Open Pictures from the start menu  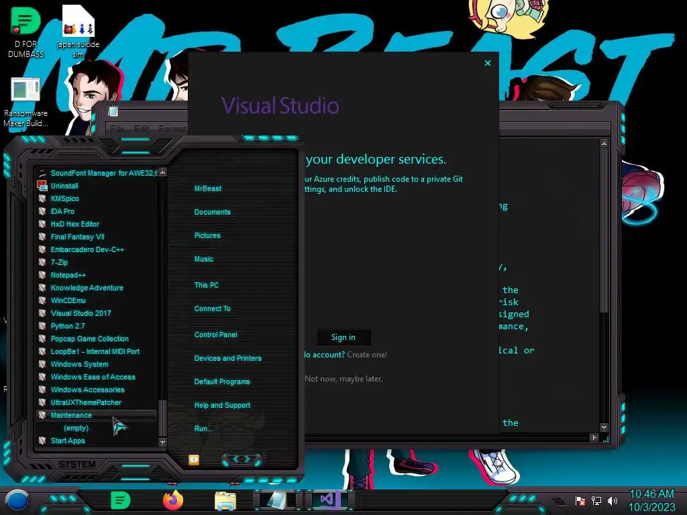(207, 235)
